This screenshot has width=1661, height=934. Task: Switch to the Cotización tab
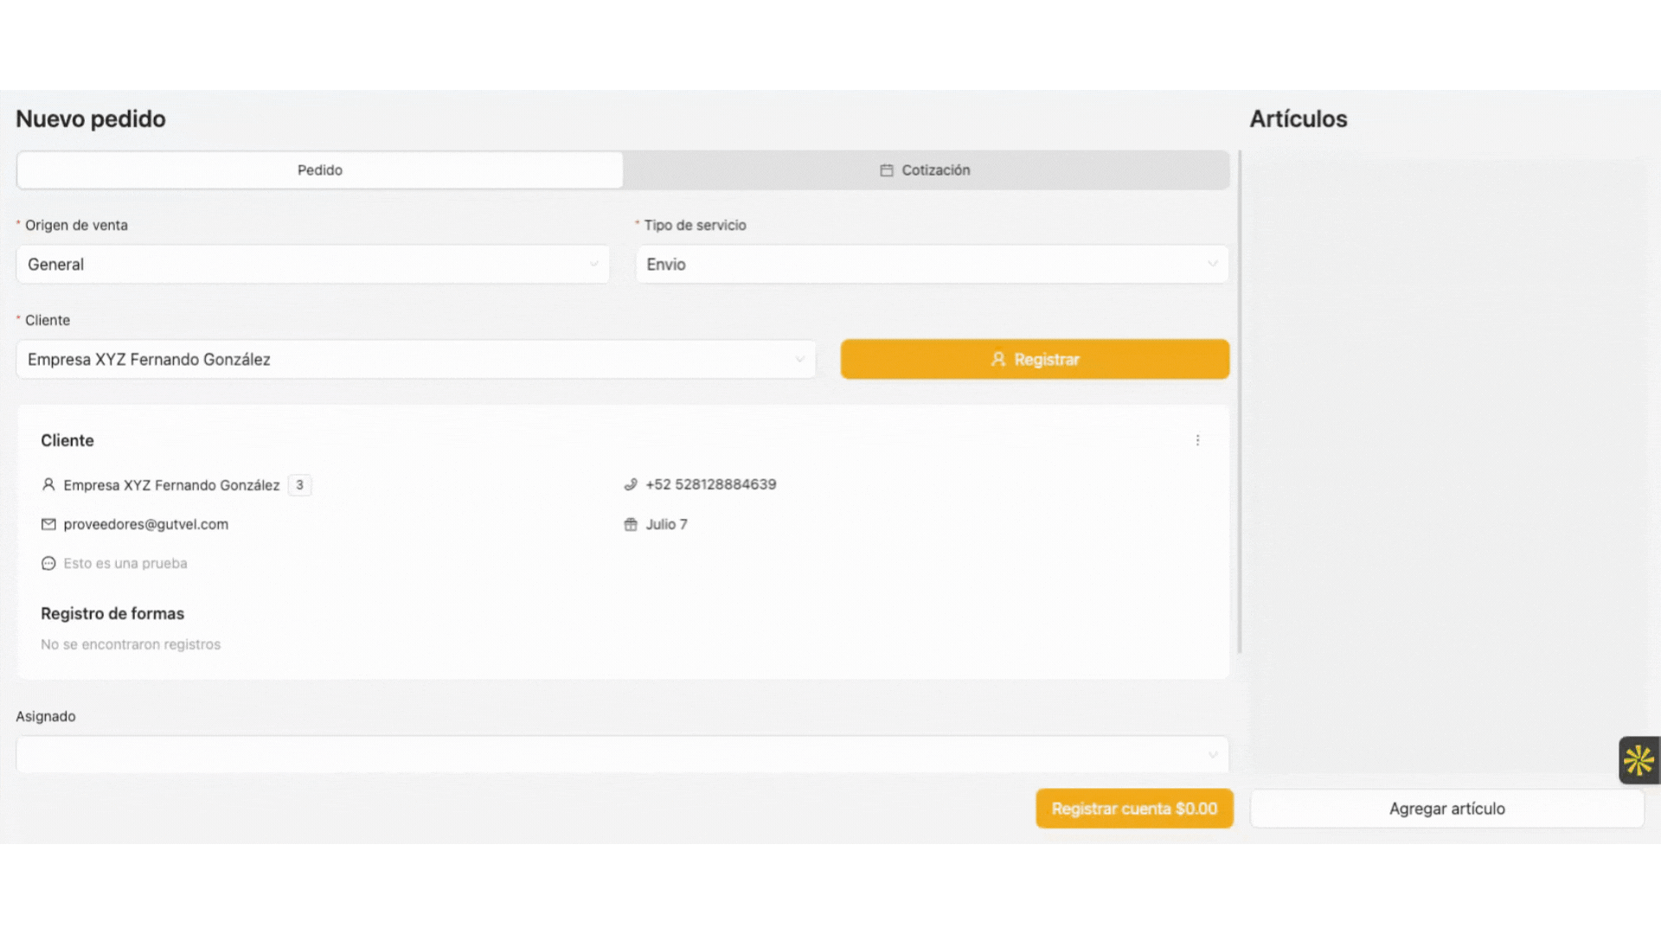point(926,170)
